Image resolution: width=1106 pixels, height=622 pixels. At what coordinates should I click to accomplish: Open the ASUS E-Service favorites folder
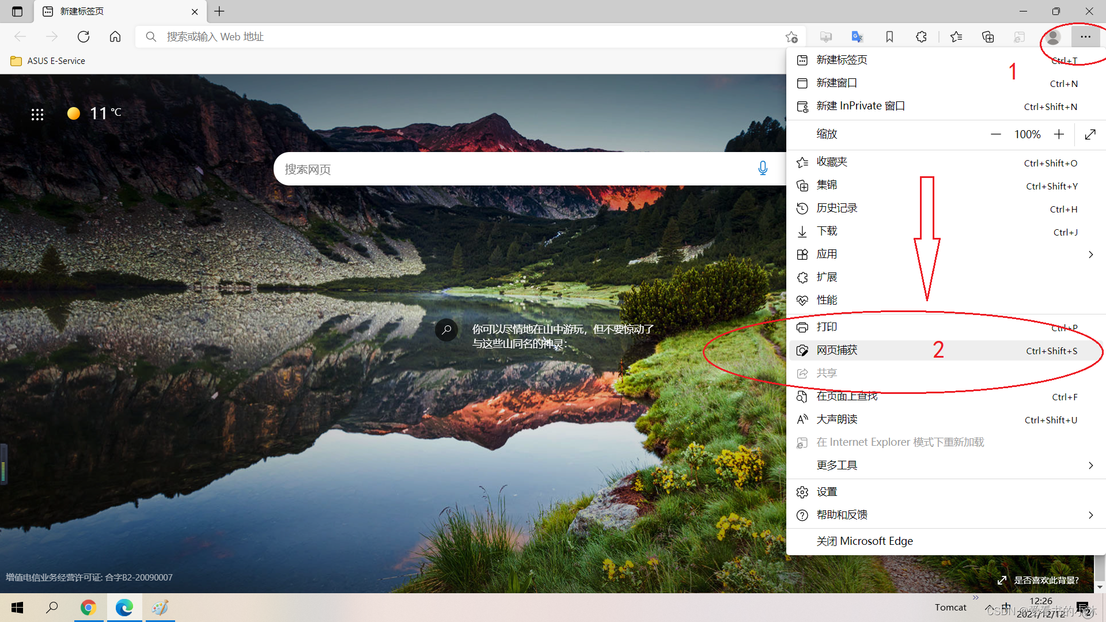coord(48,61)
